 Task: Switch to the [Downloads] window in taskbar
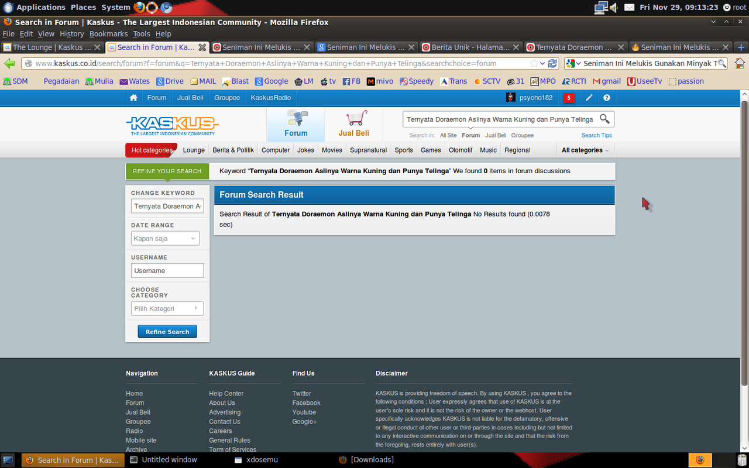tap(366, 460)
